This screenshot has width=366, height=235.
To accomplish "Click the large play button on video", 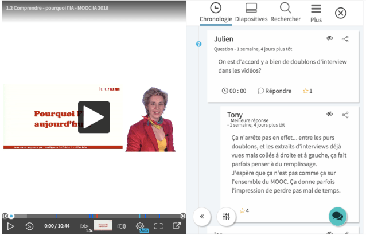I will pos(94,117).
